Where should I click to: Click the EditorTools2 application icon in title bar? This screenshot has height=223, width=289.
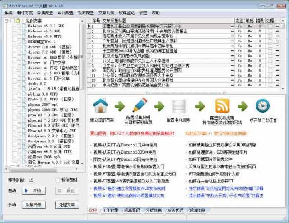pyautogui.click(x=5, y=6)
